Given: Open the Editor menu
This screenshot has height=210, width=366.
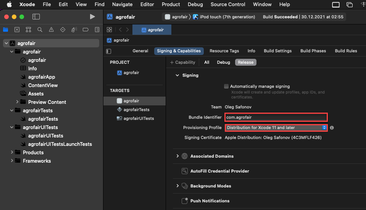Looking at the screenshot, I should (147, 5).
